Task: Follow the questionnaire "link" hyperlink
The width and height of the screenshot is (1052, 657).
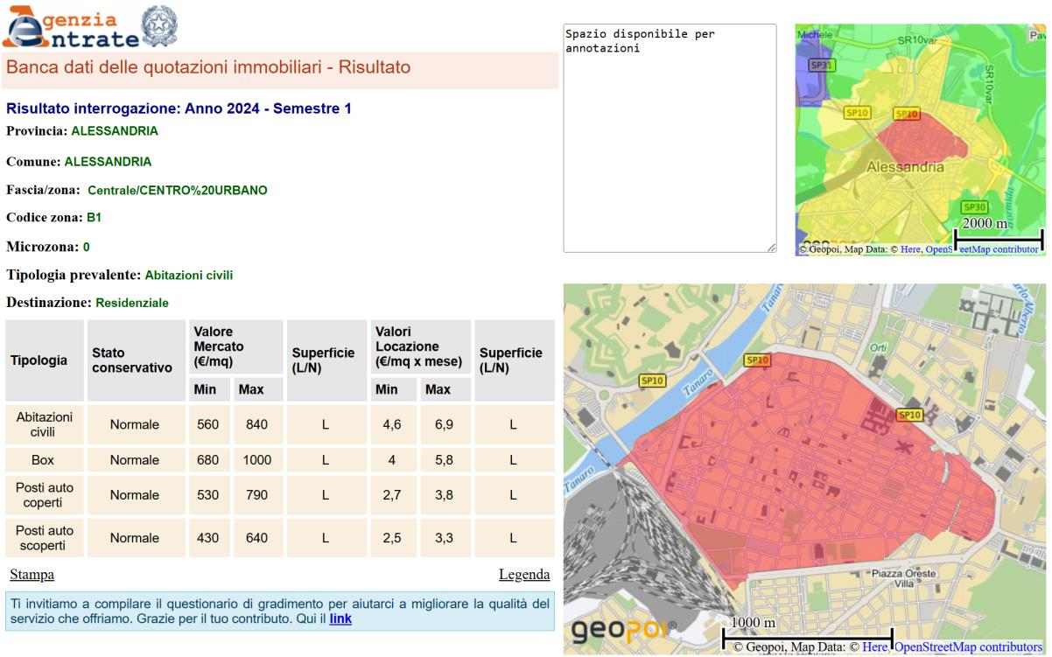Action: [x=340, y=619]
